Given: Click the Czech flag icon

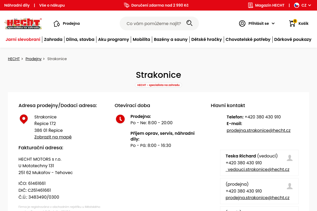Looking at the screenshot, I should [297, 5].
